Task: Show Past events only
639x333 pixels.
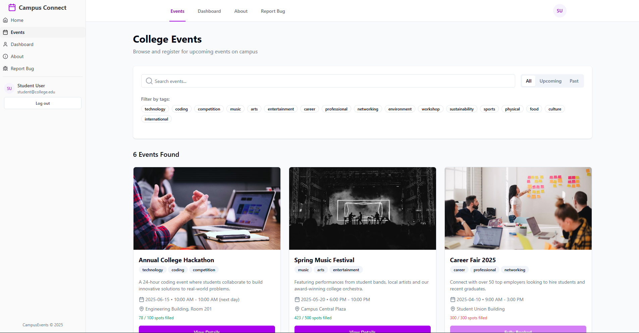Action: [574, 81]
